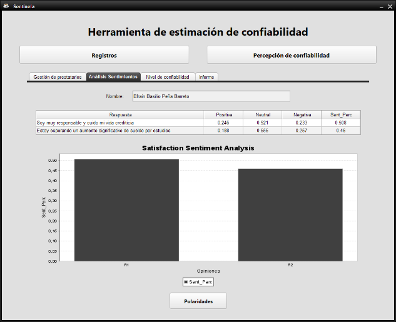
Task: Click the Nombre text field
Action: [x=210, y=96]
